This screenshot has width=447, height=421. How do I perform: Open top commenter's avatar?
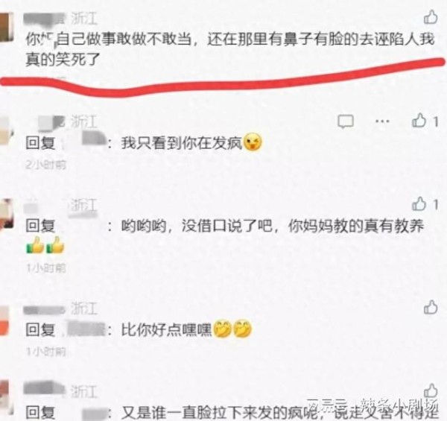(x=6, y=28)
